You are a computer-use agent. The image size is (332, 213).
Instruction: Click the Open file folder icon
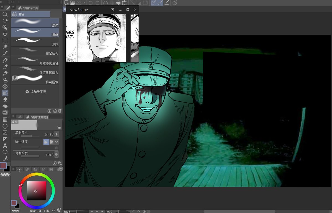click(73, 3)
